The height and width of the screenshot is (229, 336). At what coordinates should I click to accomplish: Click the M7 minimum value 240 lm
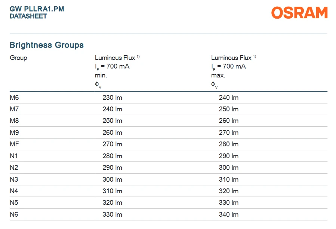(x=112, y=109)
